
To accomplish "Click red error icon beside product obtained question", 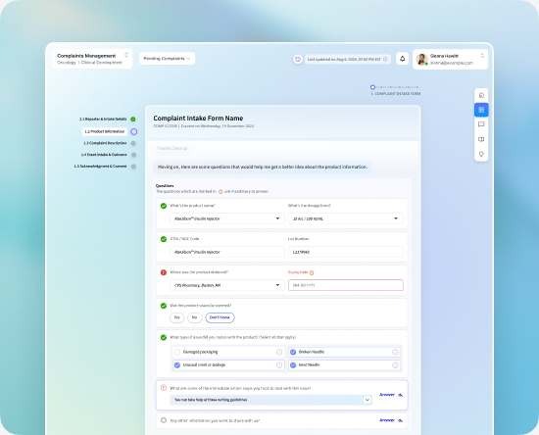I will pyautogui.click(x=164, y=272).
